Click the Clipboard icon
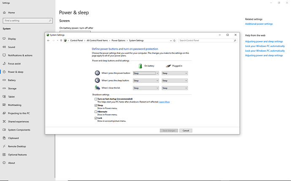291x181 pixels. point(4,138)
